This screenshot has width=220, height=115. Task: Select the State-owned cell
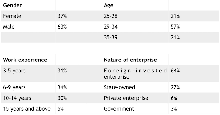click(119, 87)
